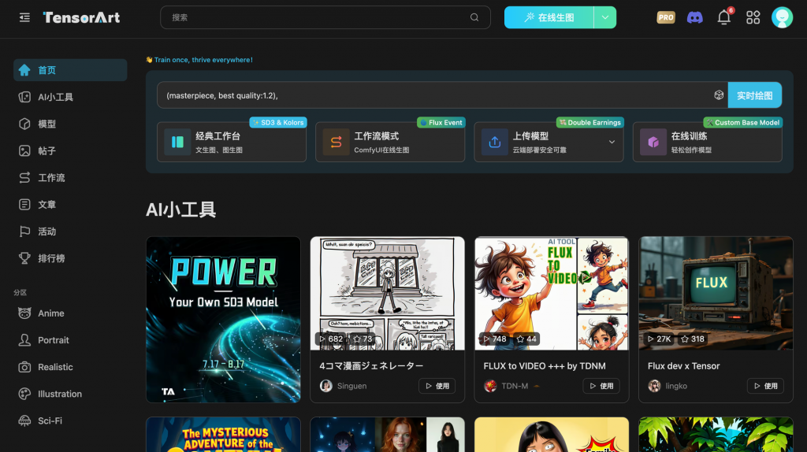Image resolution: width=807 pixels, height=452 pixels.
Task: Click the Custom Base Model badge
Action: point(742,122)
